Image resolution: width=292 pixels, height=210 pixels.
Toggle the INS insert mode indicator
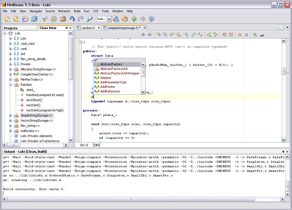[x=96, y=145]
